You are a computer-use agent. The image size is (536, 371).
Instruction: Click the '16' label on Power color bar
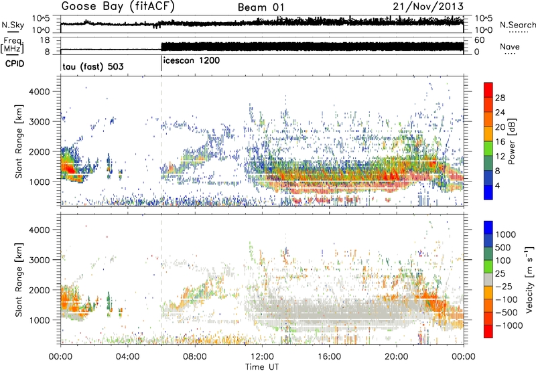pos(500,142)
